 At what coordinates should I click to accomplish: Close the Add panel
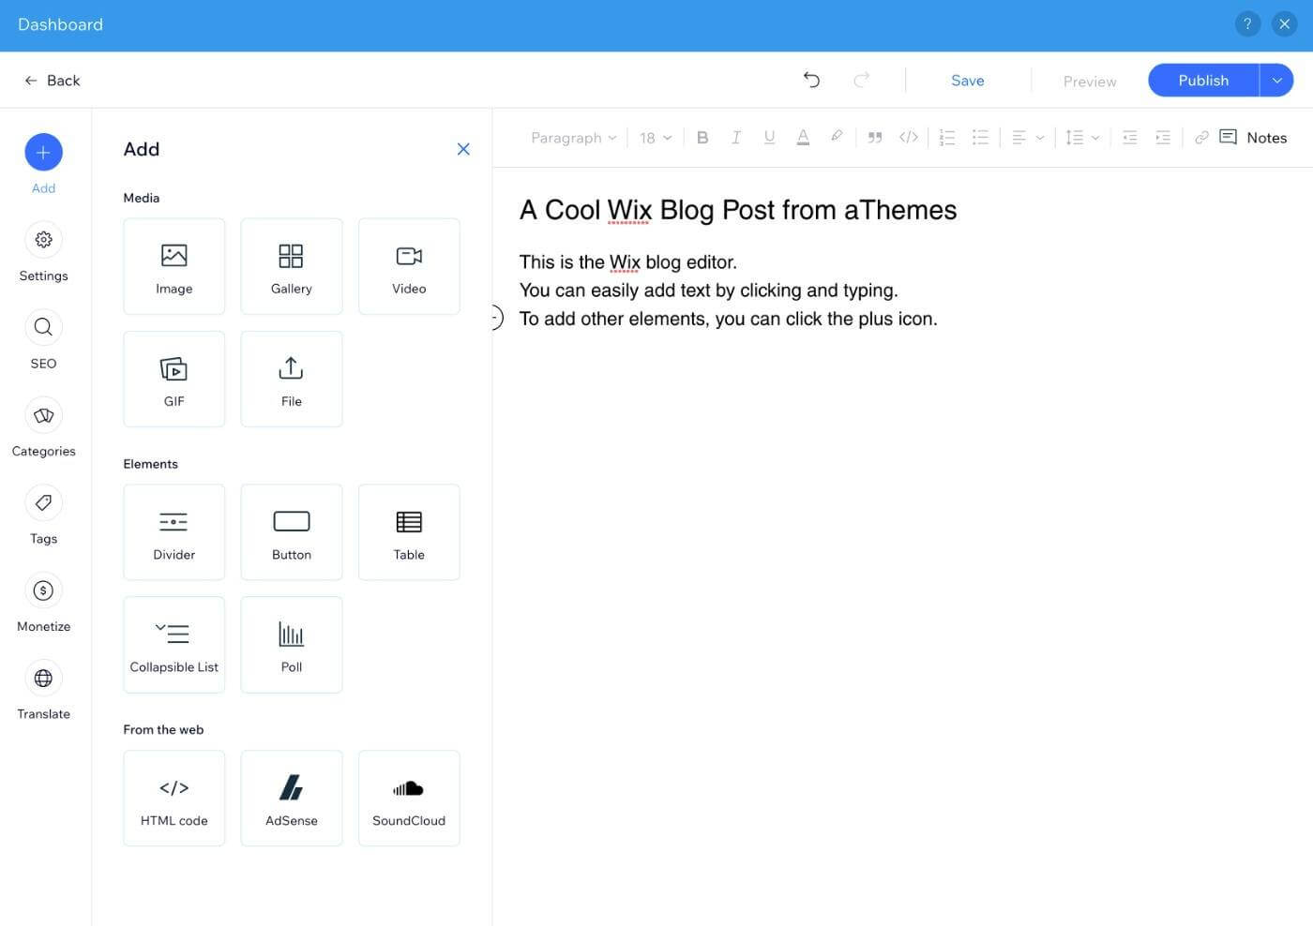coord(463,149)
